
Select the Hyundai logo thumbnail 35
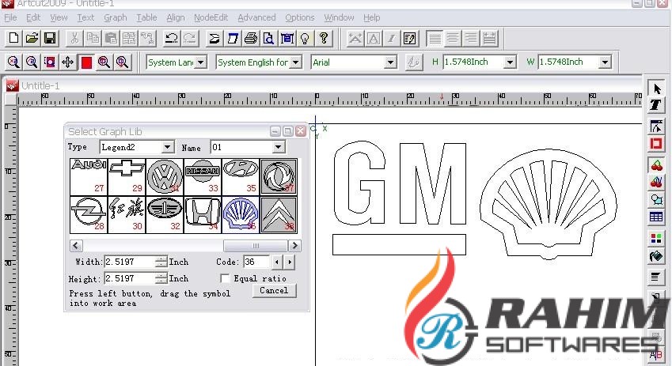[x=241, y=177]
